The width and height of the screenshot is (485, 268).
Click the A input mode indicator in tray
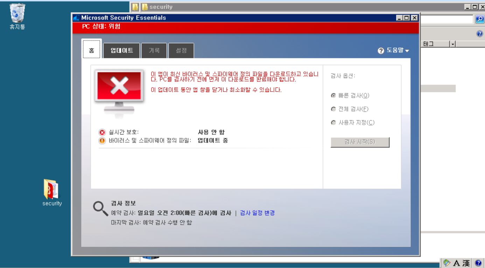456,263
